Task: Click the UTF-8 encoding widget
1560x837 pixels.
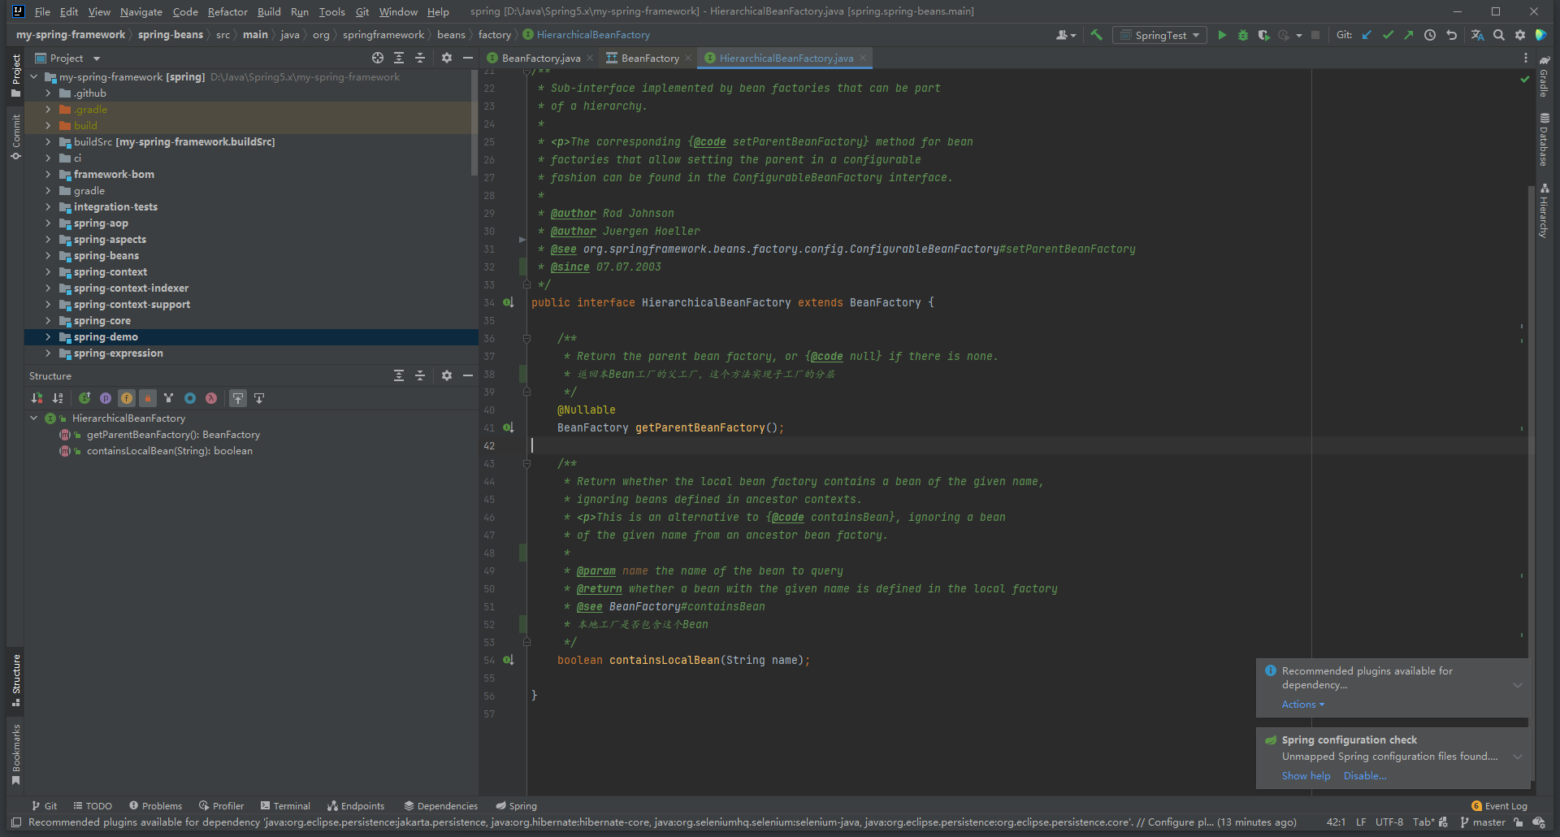Action: click(1389, 822)
